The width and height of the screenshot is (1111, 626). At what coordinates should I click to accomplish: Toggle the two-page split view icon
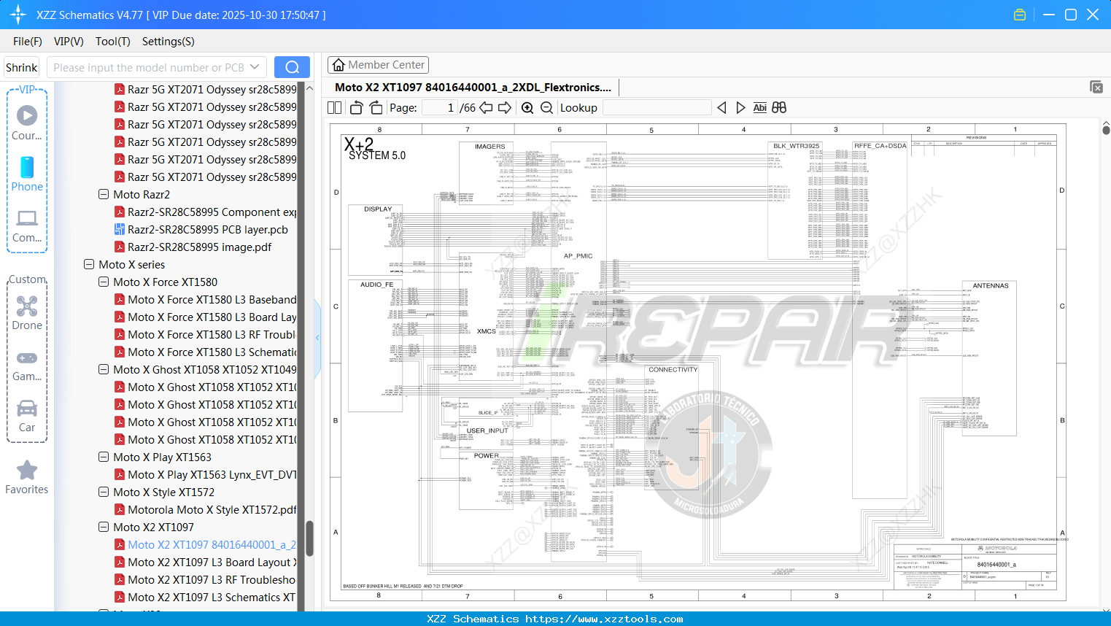[x=335, y=107]
